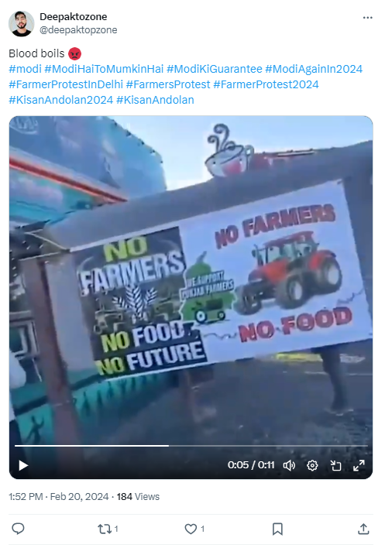Mute the video sound
385x548 pixels.
(x=289, y=465)
